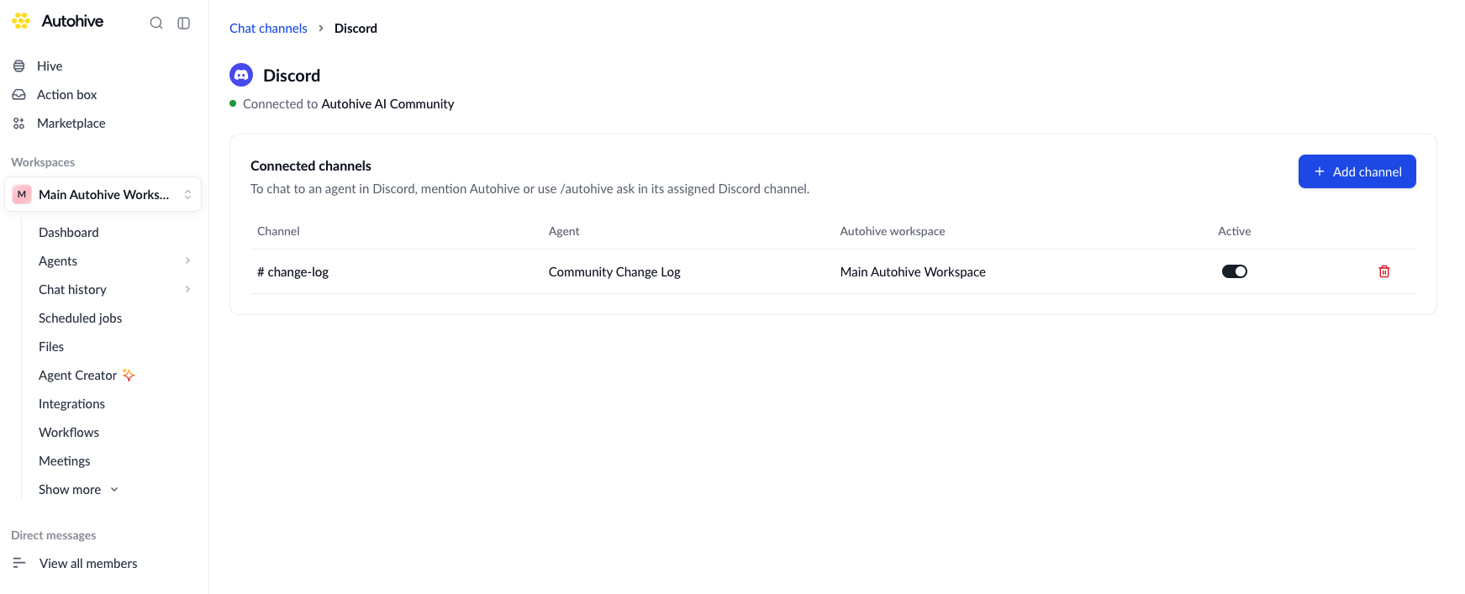Open Agents in the sidebar
The image size is (1465, 594).
[x=58, y=261]
